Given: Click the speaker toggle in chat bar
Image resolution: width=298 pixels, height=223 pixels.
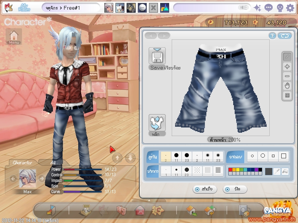Looking at the screenshot, I should click(244, 7).
